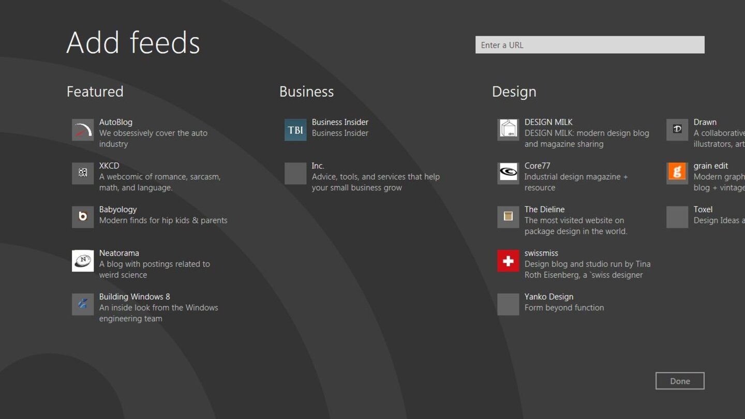The height and width of the screenshot is (419, 745).
Task: Click the Featured section heading
Action: click(x=95, y=92)
